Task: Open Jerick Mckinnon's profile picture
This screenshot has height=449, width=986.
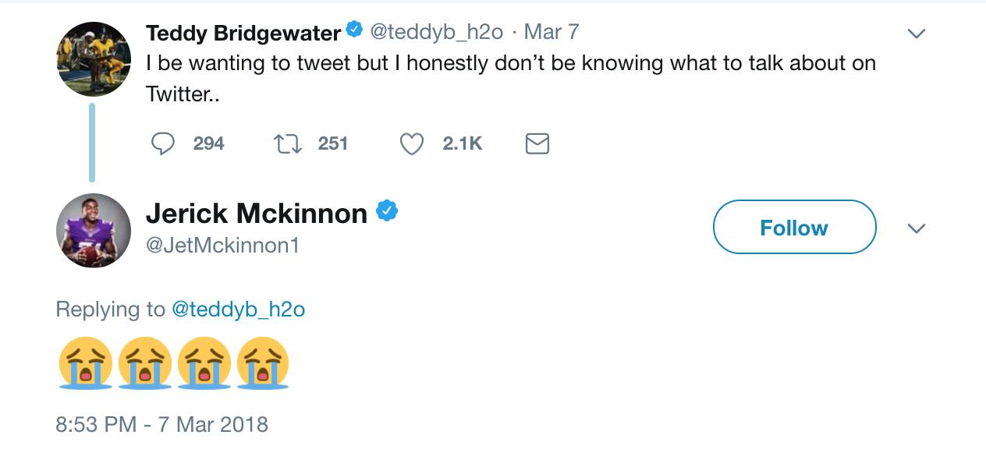Action: coord(94,230)
